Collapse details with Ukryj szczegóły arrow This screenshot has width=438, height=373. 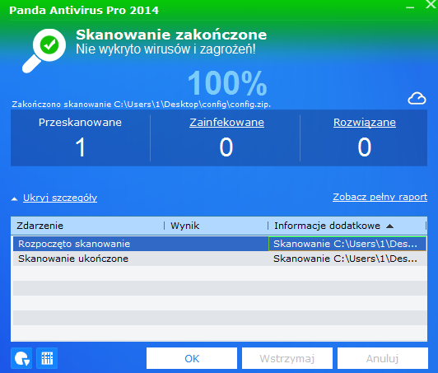[14, 199]
